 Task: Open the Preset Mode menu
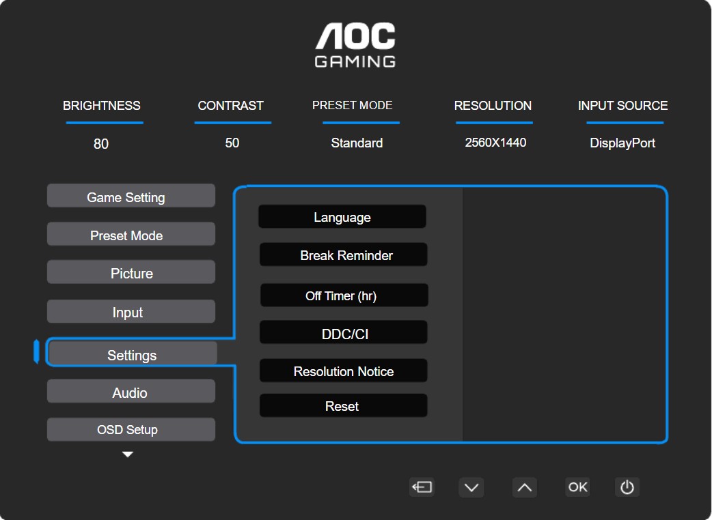[x=131, y=235]
